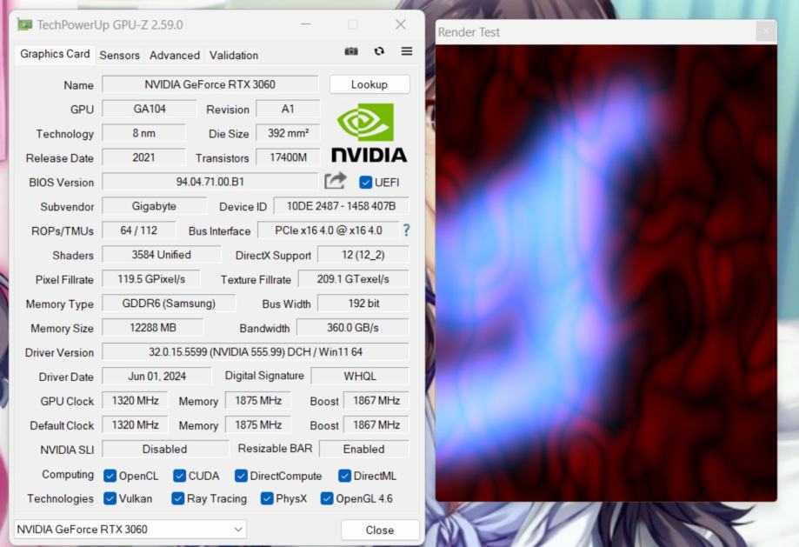The height and width of the screenshot is (547, 799).
Task: Click the BIOS Version field
Action: tap(210, 182)
